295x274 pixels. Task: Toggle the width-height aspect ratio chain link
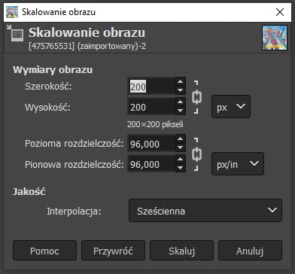197,97
